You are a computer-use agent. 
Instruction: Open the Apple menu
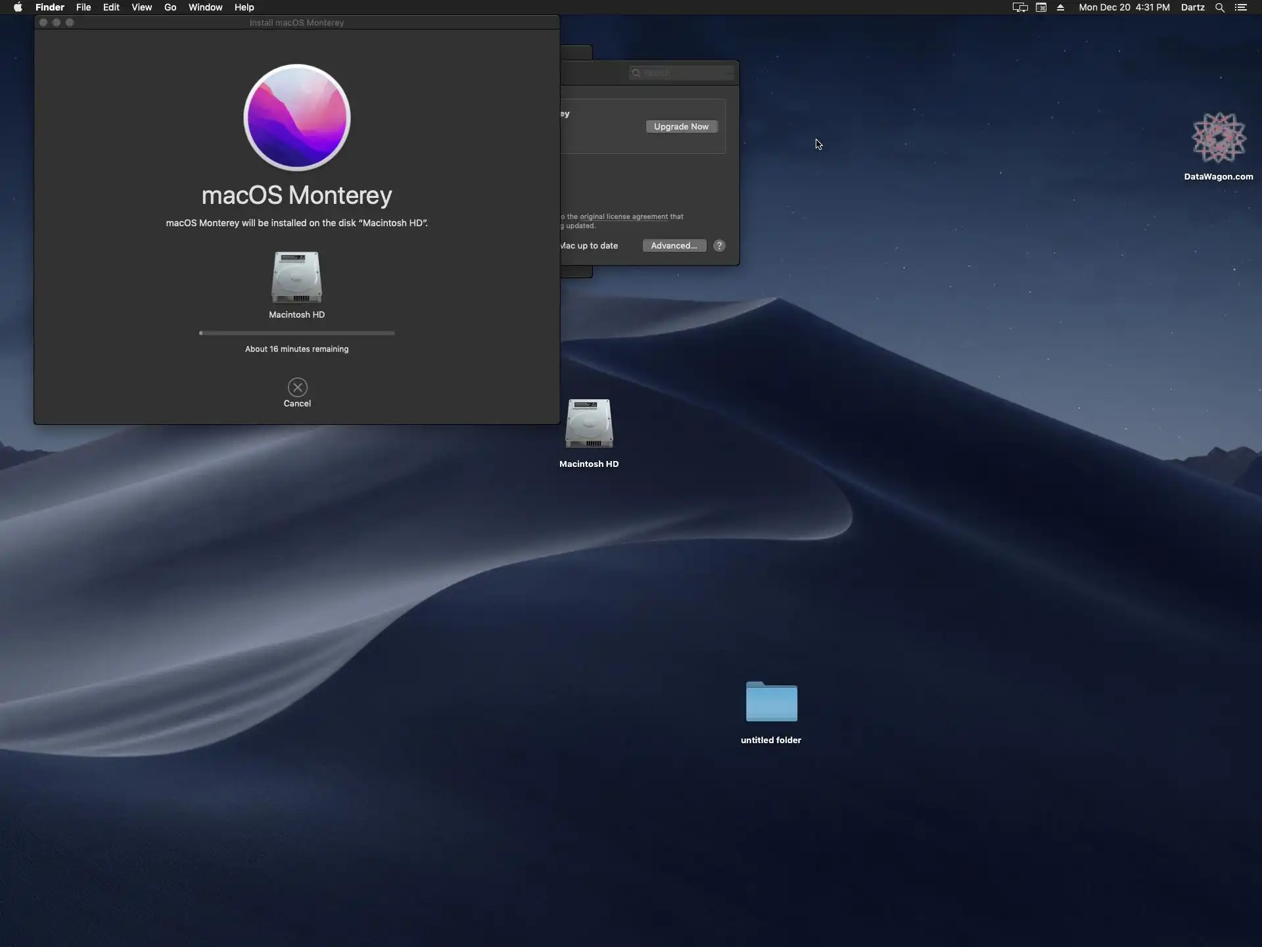18,7
